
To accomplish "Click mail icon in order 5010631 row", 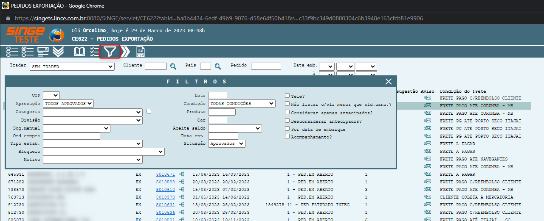I will (428, 204).
